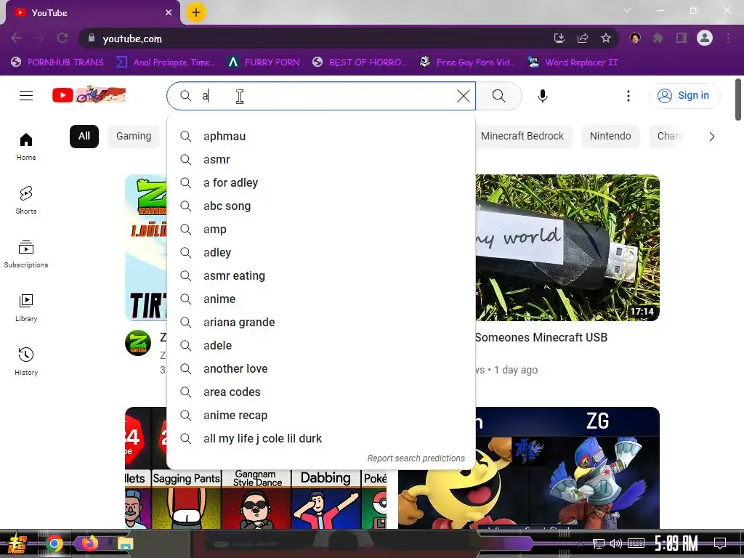The height and width of the screenshot is (558, 744).
Task: Bookmark this page with the star
Action: click(x=606, y=39)
